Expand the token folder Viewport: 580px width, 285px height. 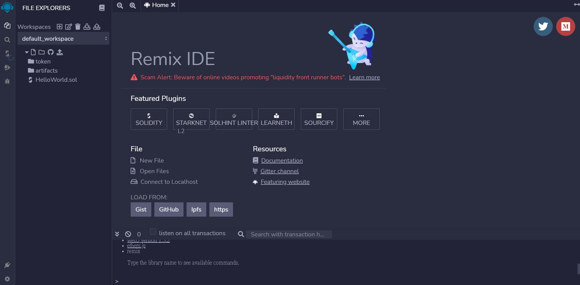(x=39, y=61)
